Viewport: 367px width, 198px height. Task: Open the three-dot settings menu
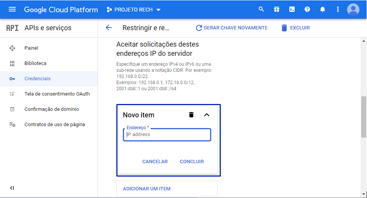coord(338,10)
